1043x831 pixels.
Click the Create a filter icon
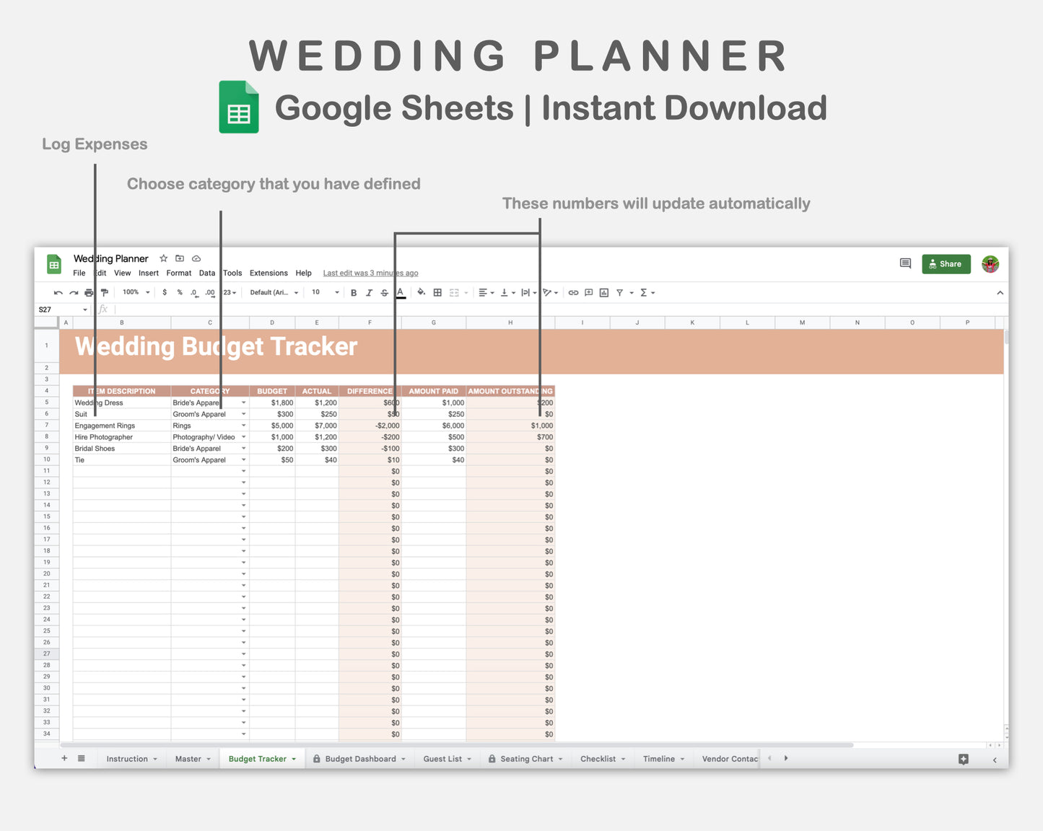[619, 292]
